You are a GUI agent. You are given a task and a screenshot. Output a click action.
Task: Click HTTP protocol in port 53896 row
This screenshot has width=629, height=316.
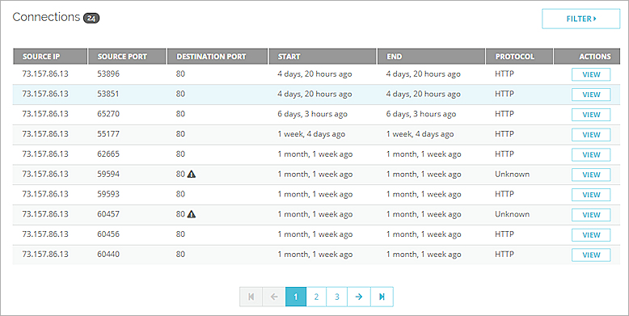pyautogui.click(x=504, y=74)
